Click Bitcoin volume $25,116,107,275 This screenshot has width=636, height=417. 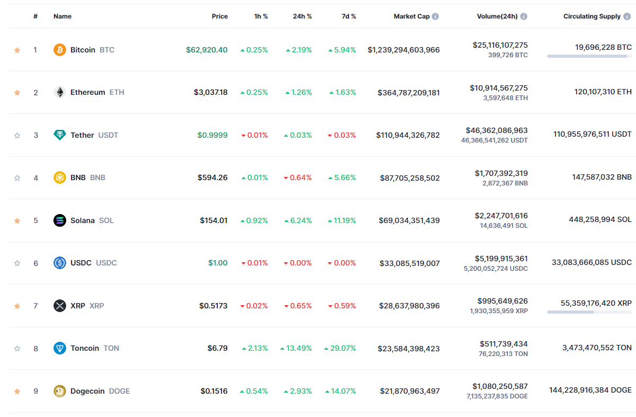click(x=500, y=45)
